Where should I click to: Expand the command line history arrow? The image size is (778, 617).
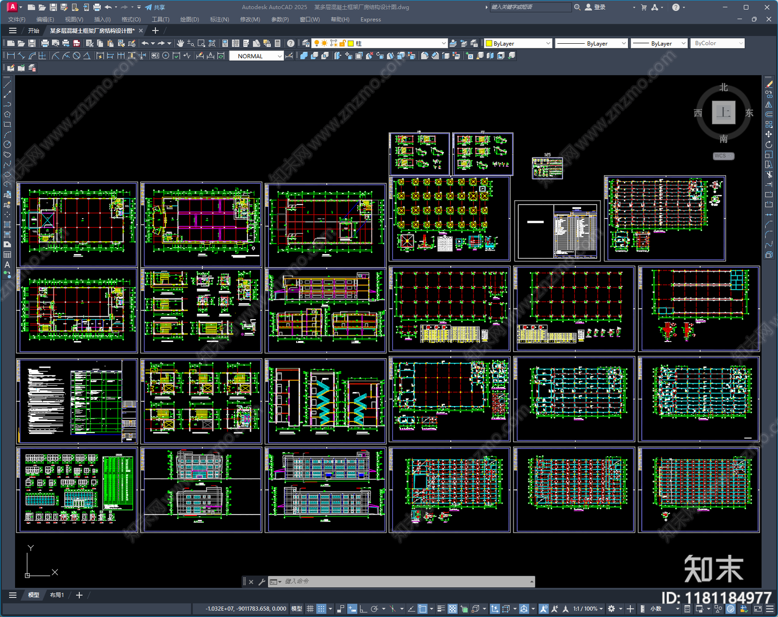[531, 582]
